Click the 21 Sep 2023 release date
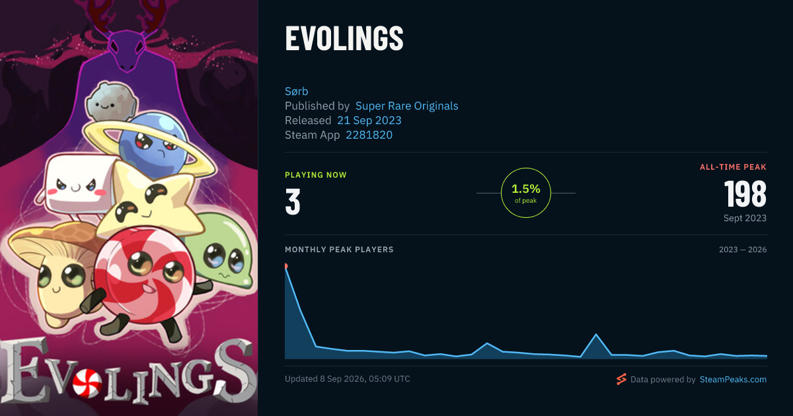793x416 pixels. point(369,120)
